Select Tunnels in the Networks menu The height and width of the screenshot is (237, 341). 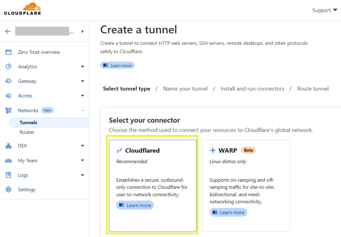[x=49, y=122]
